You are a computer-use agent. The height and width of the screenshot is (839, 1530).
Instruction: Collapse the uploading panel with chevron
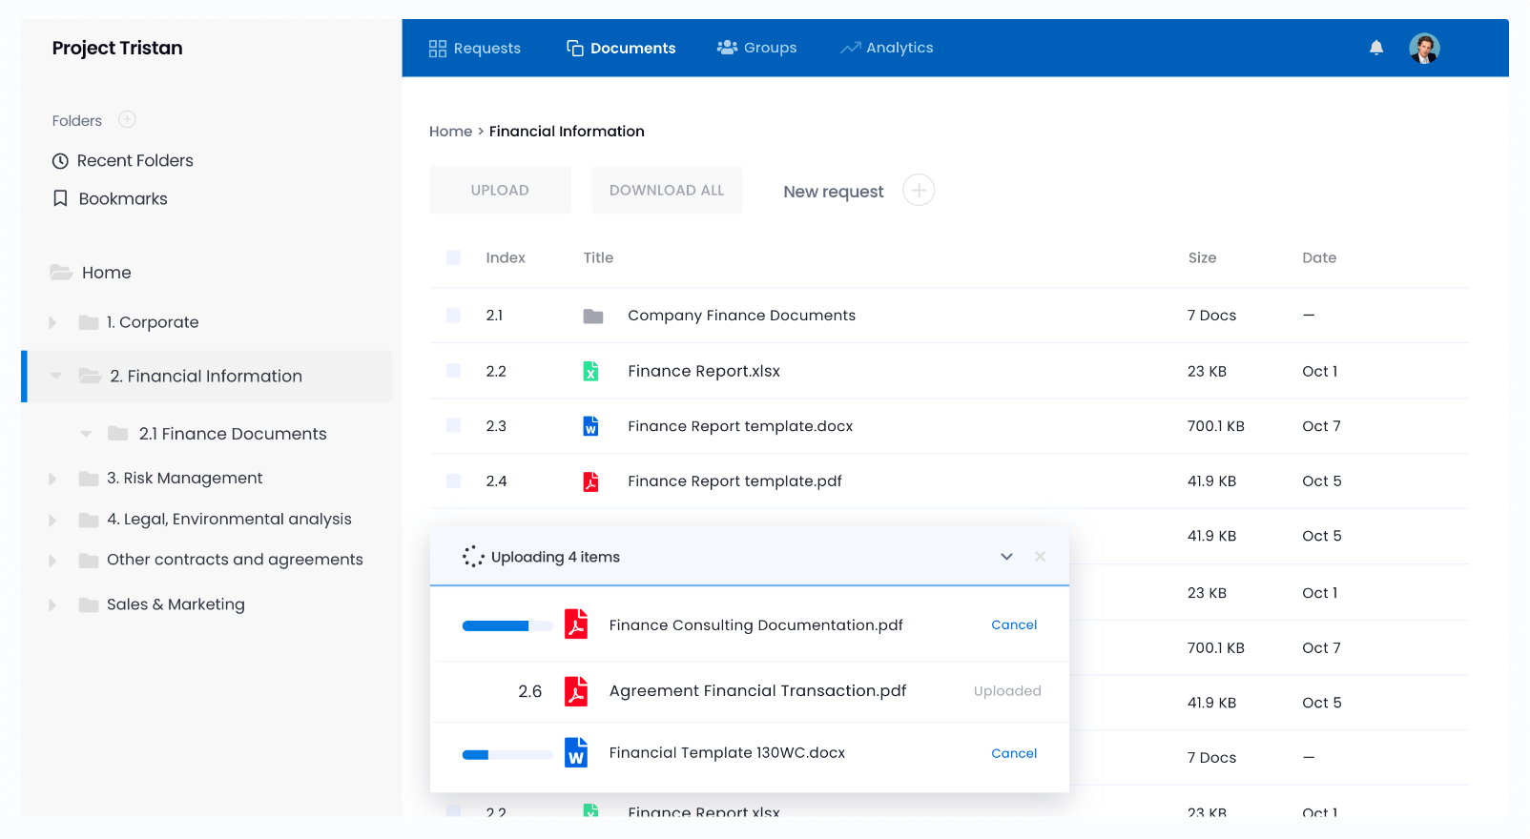[1006, 557]
